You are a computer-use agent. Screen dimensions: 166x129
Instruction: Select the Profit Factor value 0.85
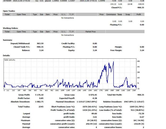pos(41,98)
